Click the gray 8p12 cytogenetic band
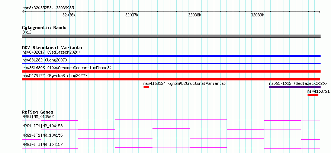This screenshot has width=331, height=153. point(171,36)
